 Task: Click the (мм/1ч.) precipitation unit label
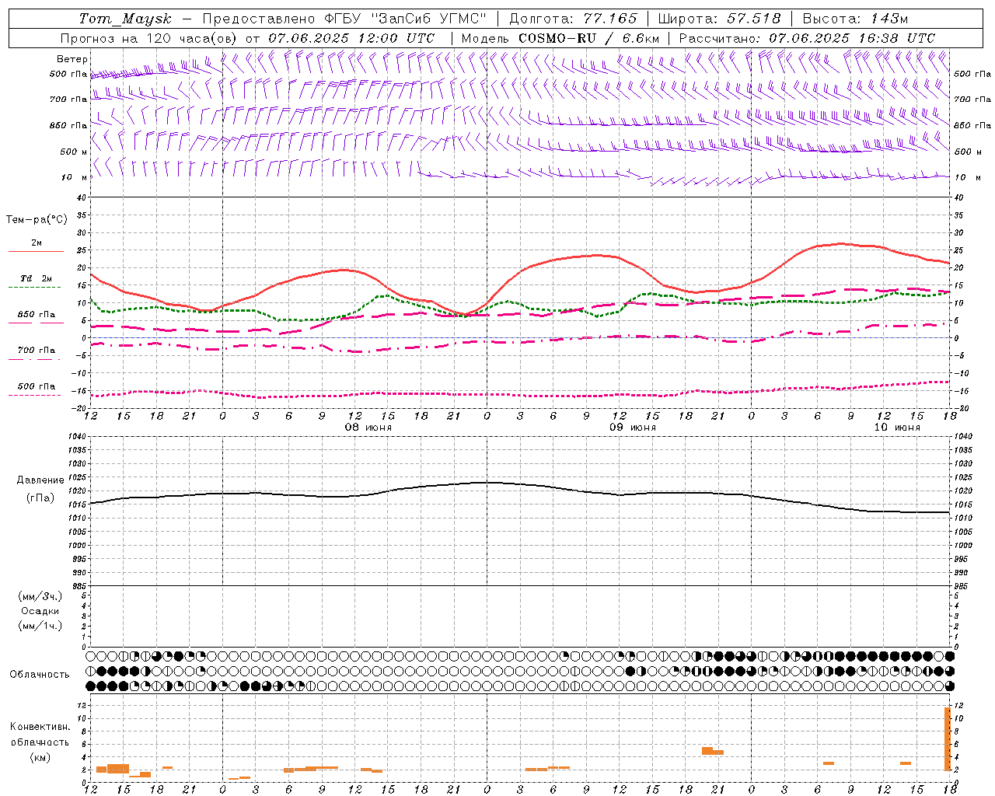40,626
